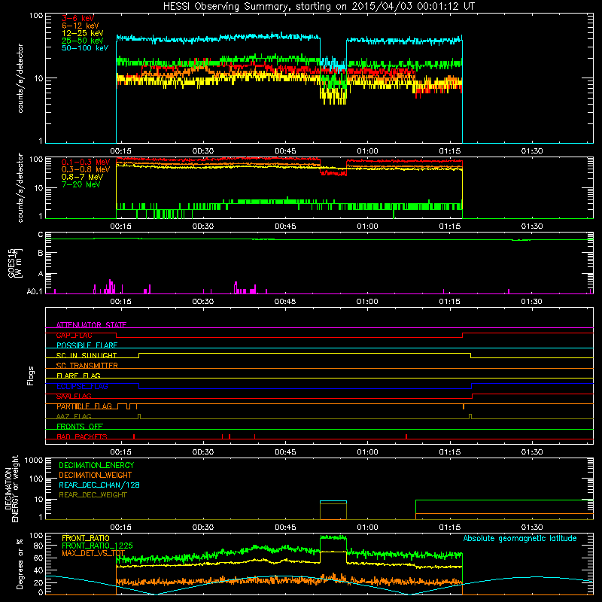Select the MAX_DET_VS_TOT legend label
The height and width of the screenshot is (602, 602).
pyautogui.click(x=93, y=553)
